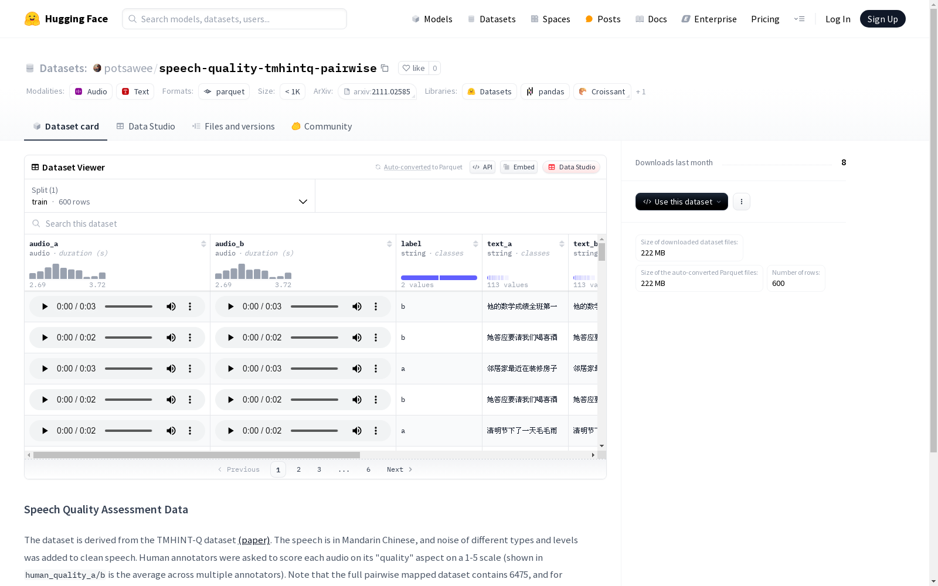This screenshot has height=586, width=938.
Task: Open the potsawee user profile link
Action: pyautogui.click(x=128, y=68)
